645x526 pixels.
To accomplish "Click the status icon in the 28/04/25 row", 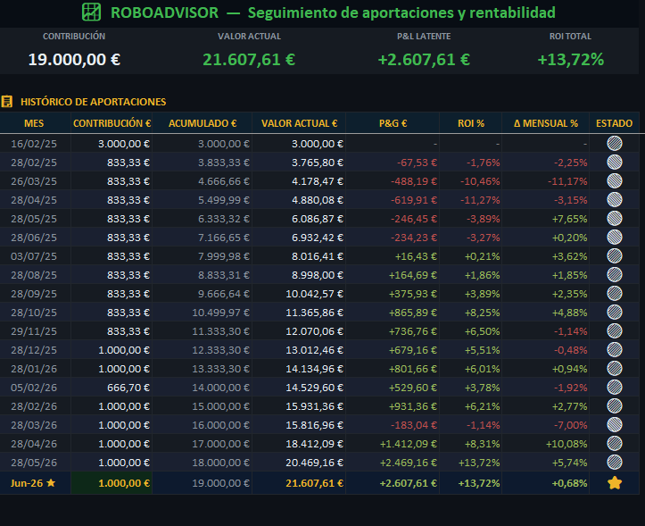I will pos(615,200).
